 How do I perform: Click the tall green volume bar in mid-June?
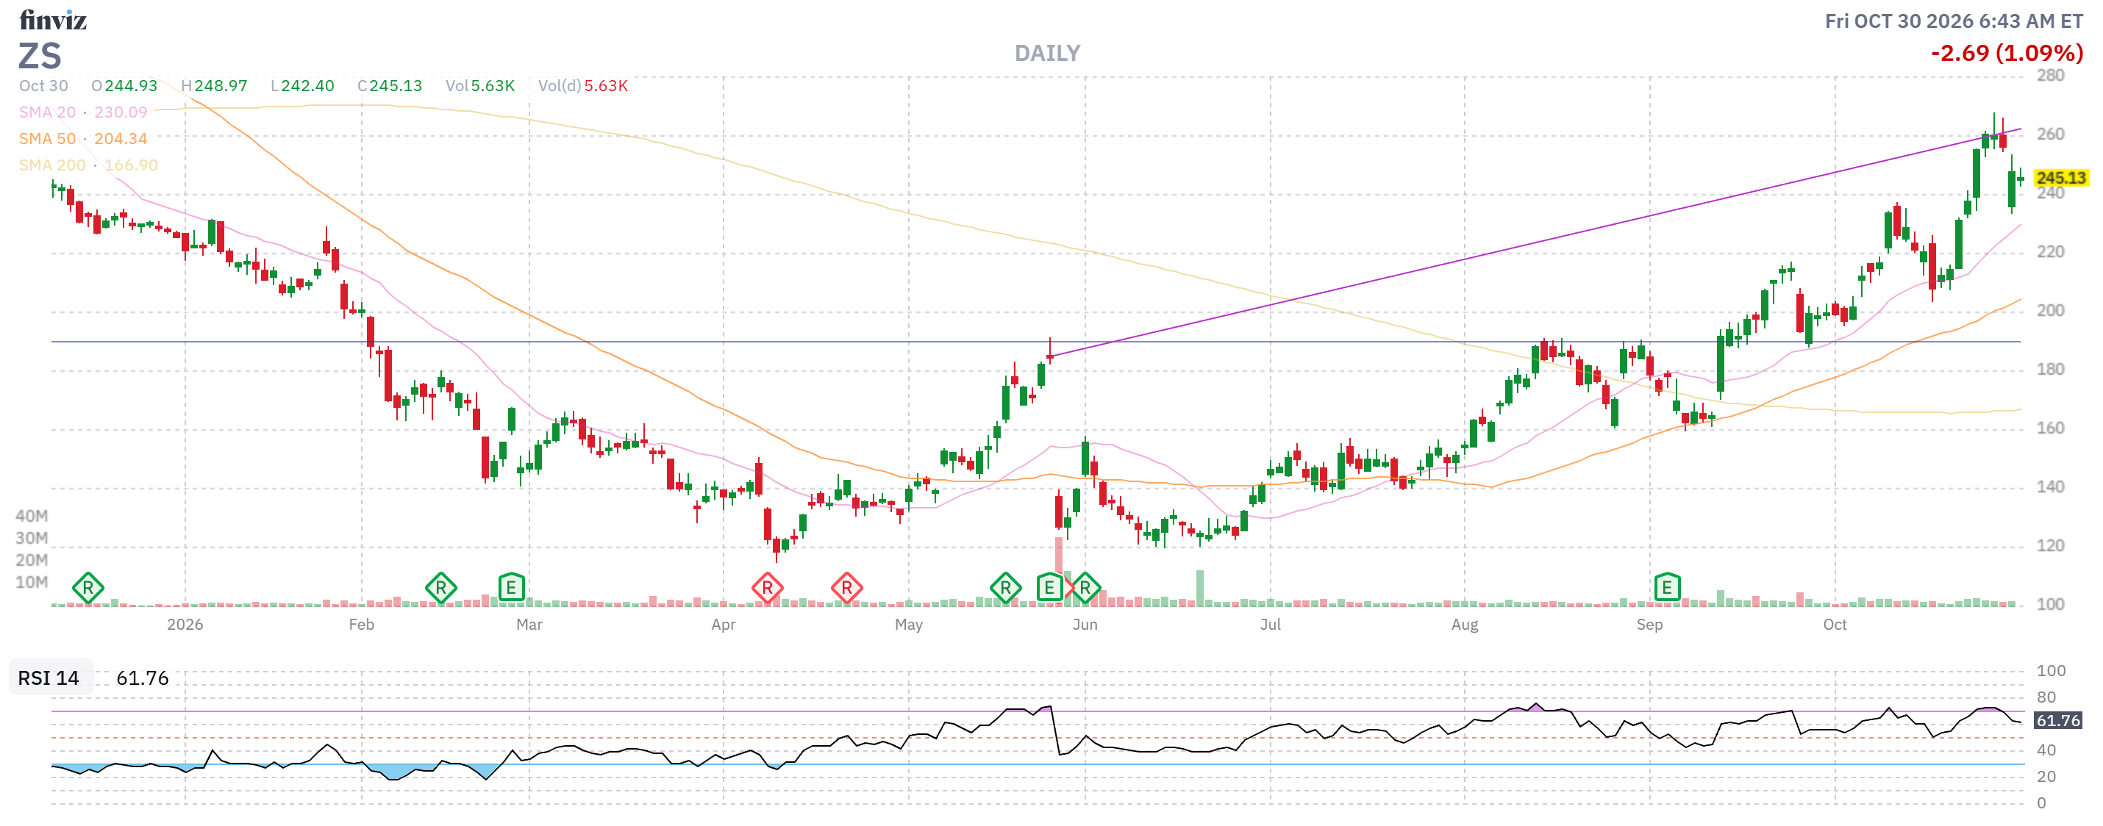(x=1199, y=588)
